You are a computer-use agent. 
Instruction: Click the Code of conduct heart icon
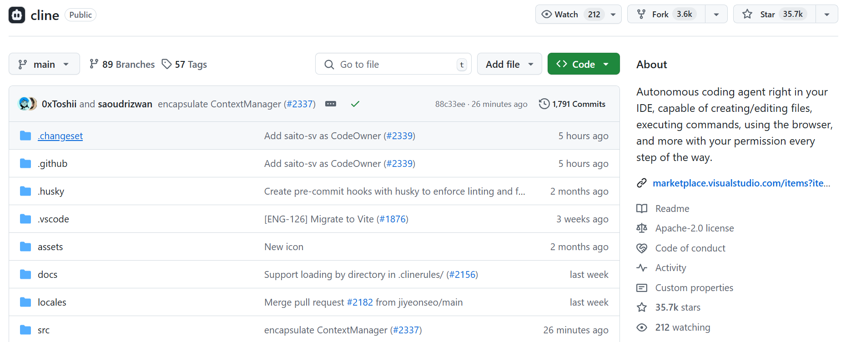coord(642,248)
